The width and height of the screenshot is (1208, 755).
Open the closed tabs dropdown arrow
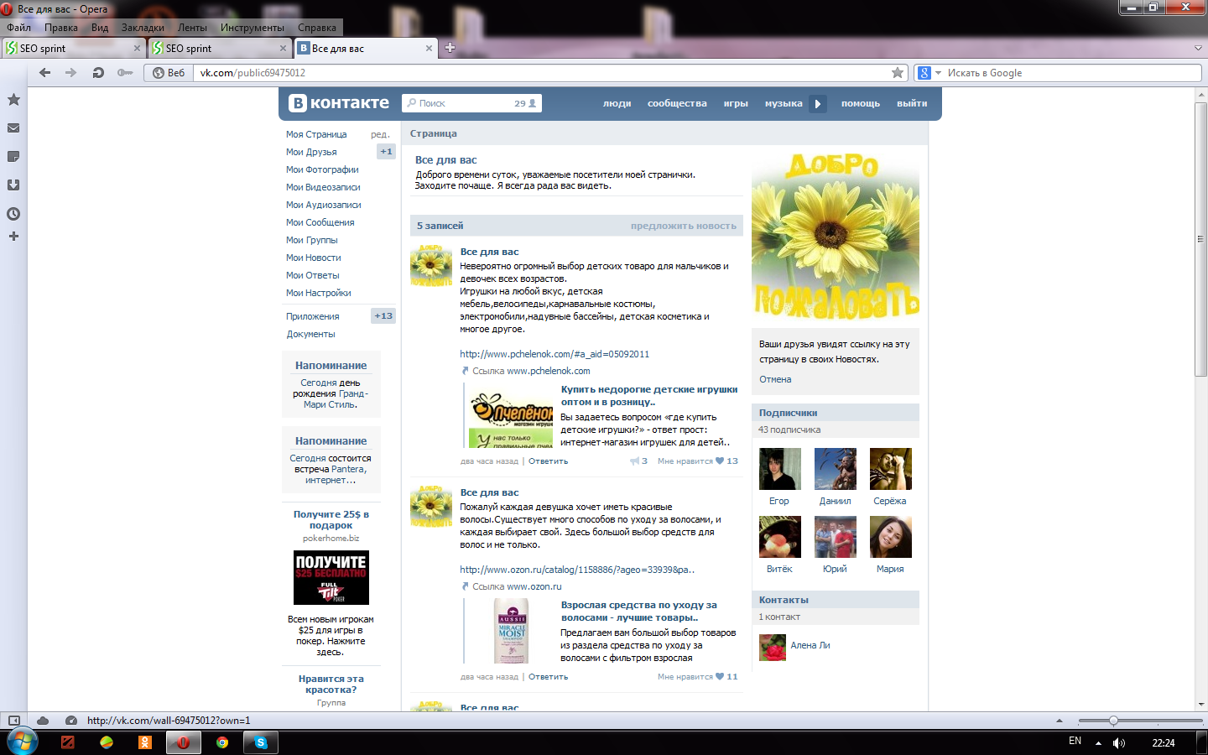(1198, 48)
